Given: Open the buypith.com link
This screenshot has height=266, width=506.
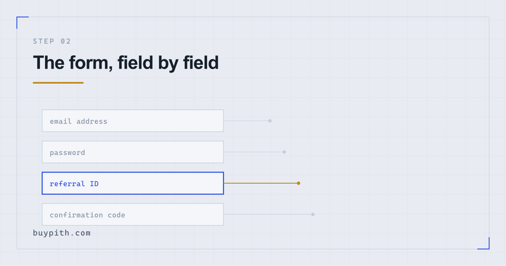Looking at the screenshot, I should click(x=62, y=233).
